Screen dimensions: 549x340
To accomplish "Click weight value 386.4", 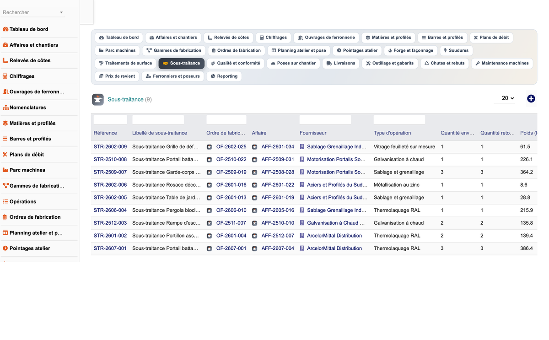I will tap(527, 248).
